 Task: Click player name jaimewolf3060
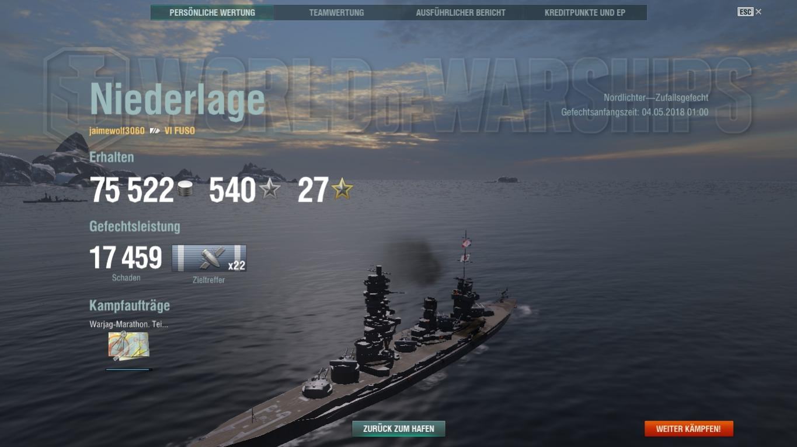coord(117,131)
